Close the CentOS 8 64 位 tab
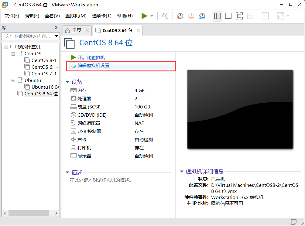Screen dimensions: 305x226 (138, 30)
